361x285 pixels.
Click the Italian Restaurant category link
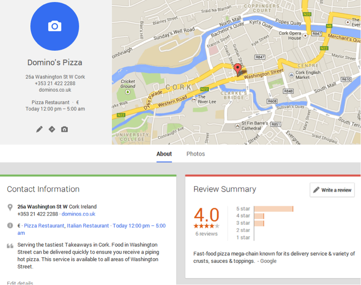(x=88, y=226)
